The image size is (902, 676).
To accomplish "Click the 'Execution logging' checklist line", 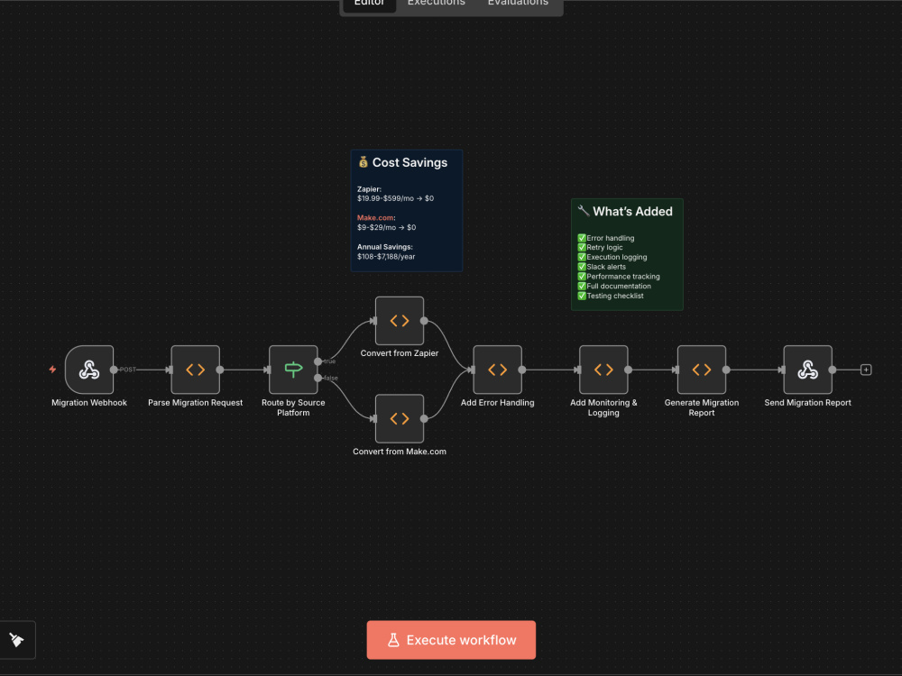I will pos(612,258).
